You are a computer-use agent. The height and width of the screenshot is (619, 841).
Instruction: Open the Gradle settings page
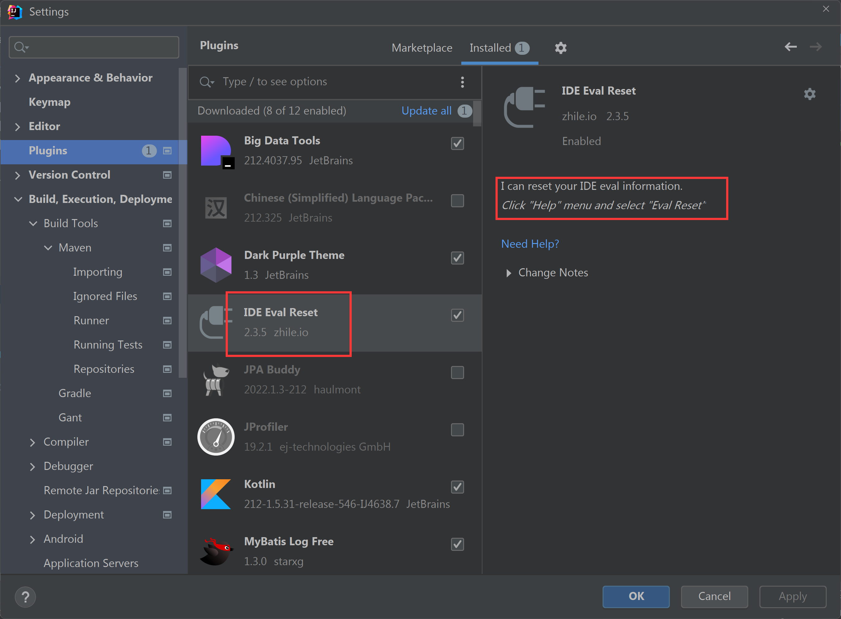[x=75, y=393]
